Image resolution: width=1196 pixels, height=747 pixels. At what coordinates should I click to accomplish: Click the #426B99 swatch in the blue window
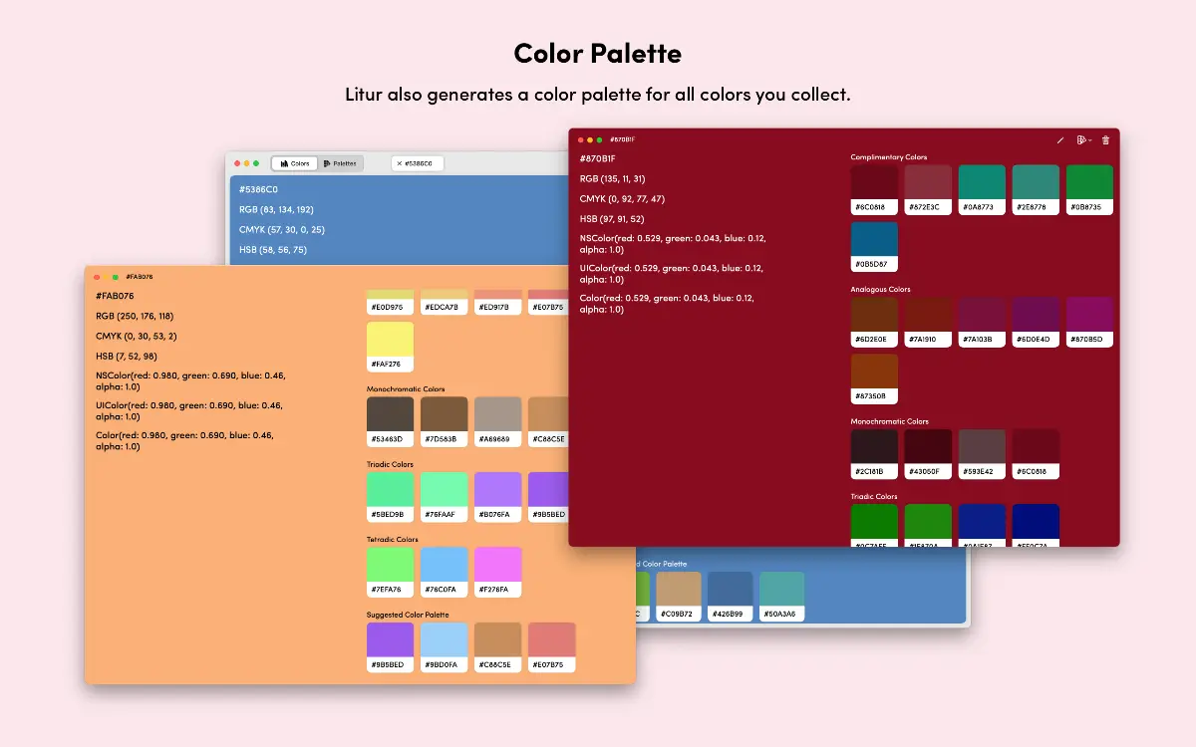click(x=730, y=597)
